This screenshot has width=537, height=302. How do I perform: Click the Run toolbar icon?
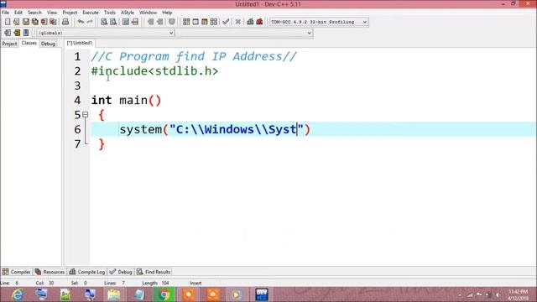point(196,22)
